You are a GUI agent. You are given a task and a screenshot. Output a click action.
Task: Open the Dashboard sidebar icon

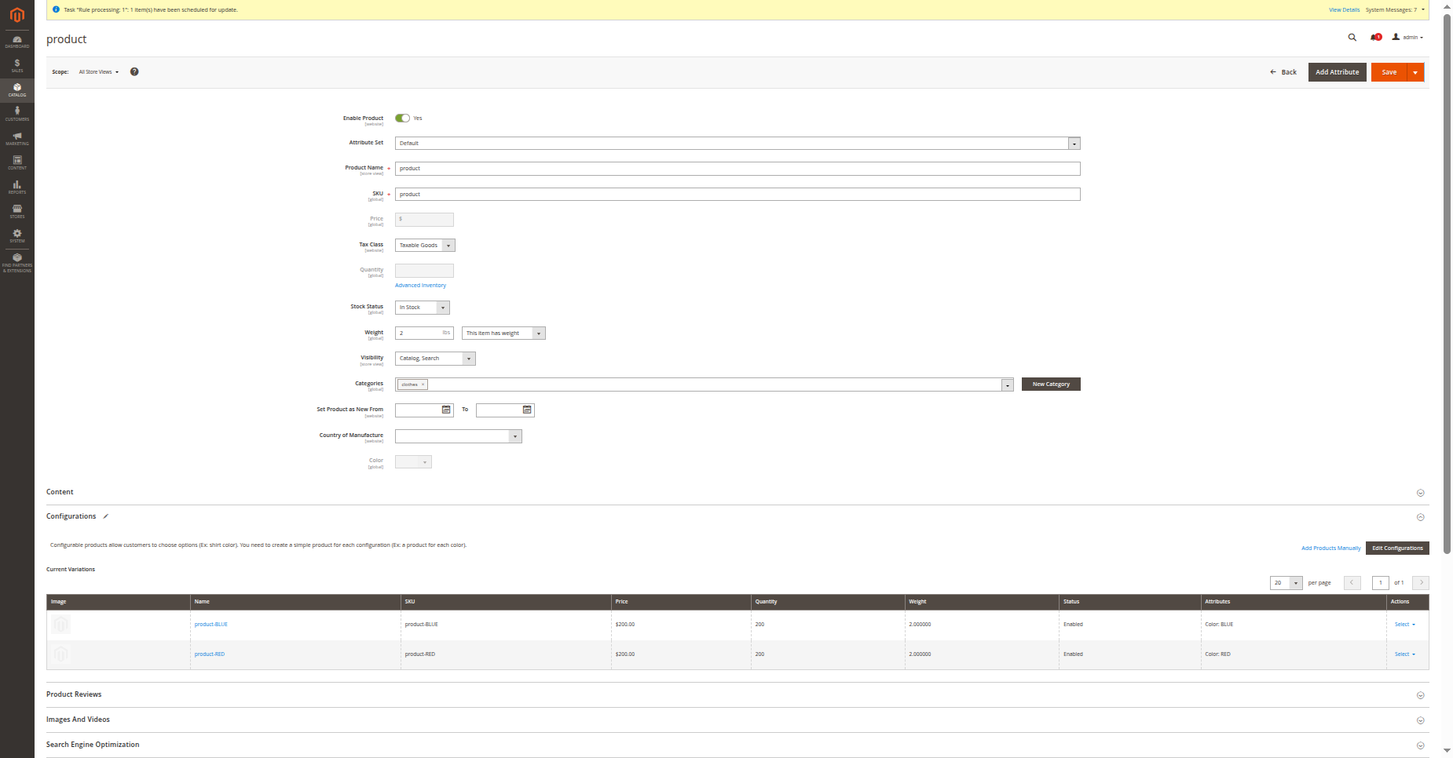pyautogui.click(x=16, y=42)
